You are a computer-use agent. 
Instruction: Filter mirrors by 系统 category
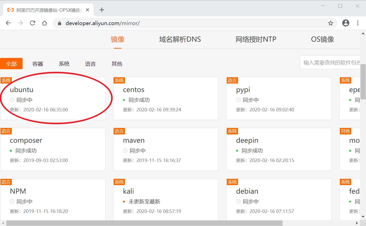pyautogui.click(x=64, y=64)
